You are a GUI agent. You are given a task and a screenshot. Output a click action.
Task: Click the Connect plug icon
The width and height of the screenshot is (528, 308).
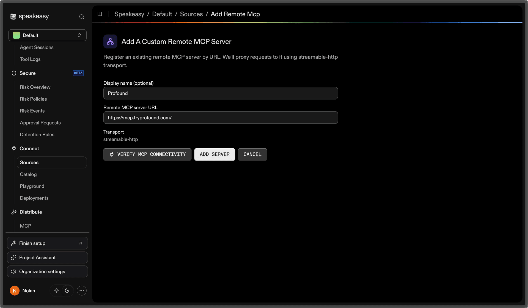[14, 148]
